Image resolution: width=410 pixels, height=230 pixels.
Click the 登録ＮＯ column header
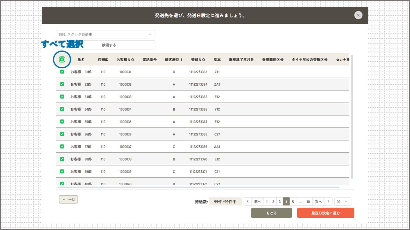point(198,60)
